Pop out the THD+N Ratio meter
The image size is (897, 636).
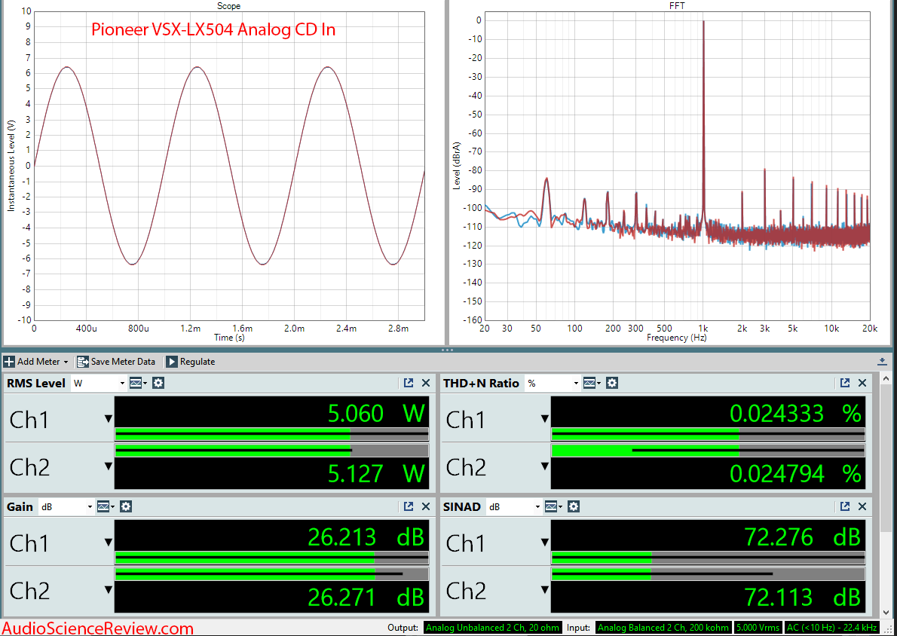pyautogui.click(x=845, y=384)
